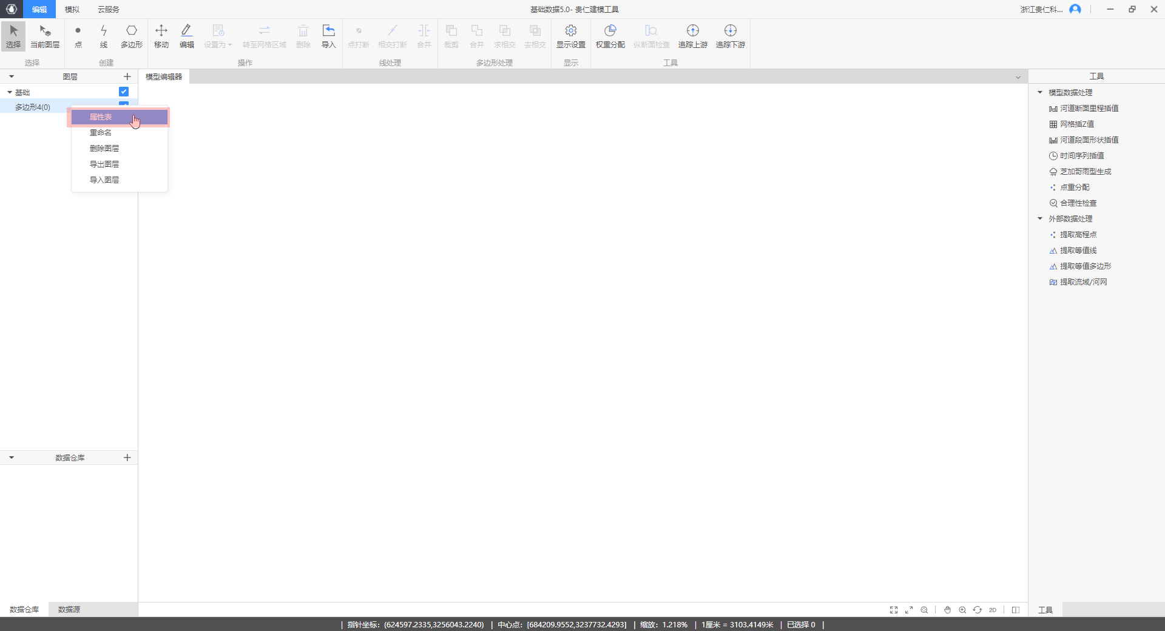
Task: Select the 多边形 polygon creation tool
Action: click(x=131, y=36)
